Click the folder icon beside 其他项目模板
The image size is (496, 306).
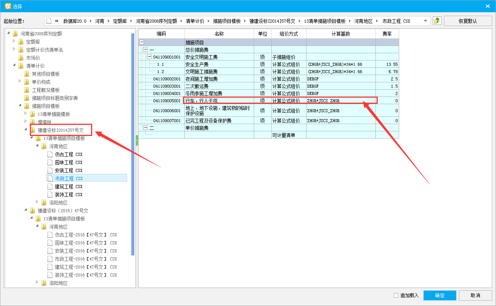tap(26, 74)
